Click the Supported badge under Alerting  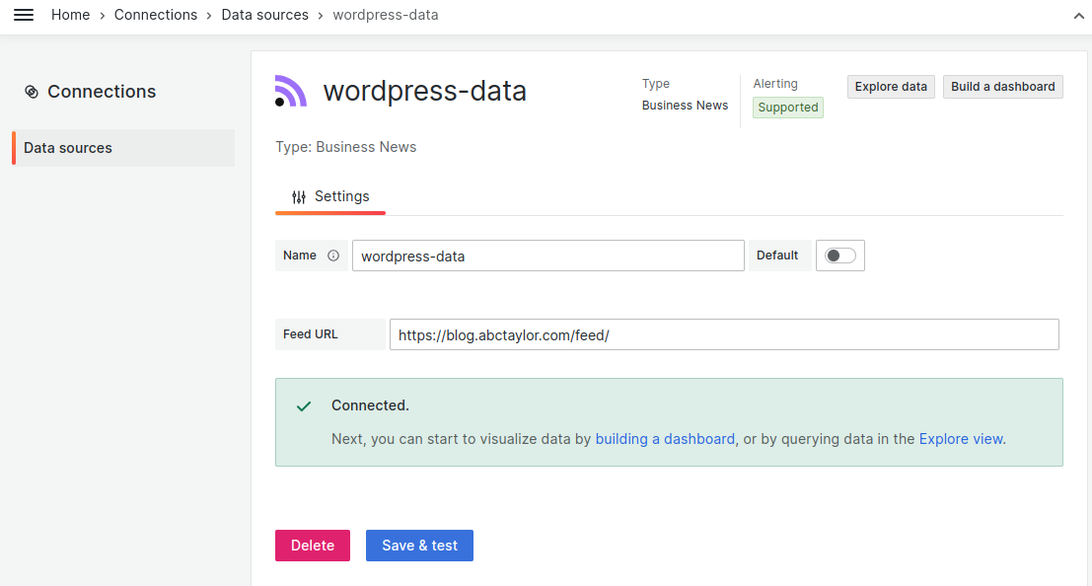tap(787, 107)
